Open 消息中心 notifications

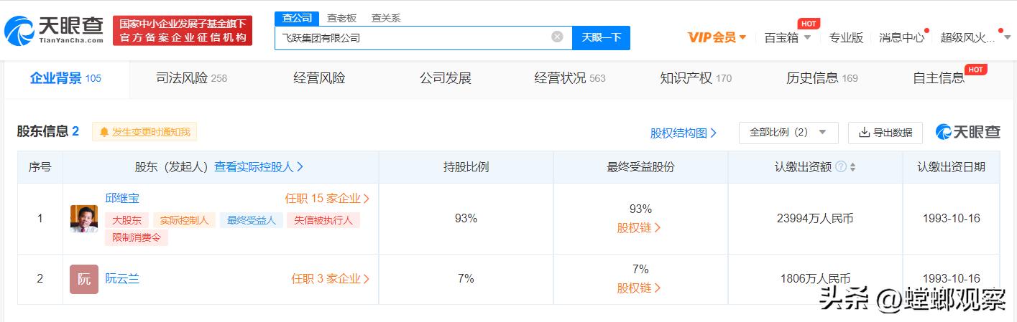902,37
